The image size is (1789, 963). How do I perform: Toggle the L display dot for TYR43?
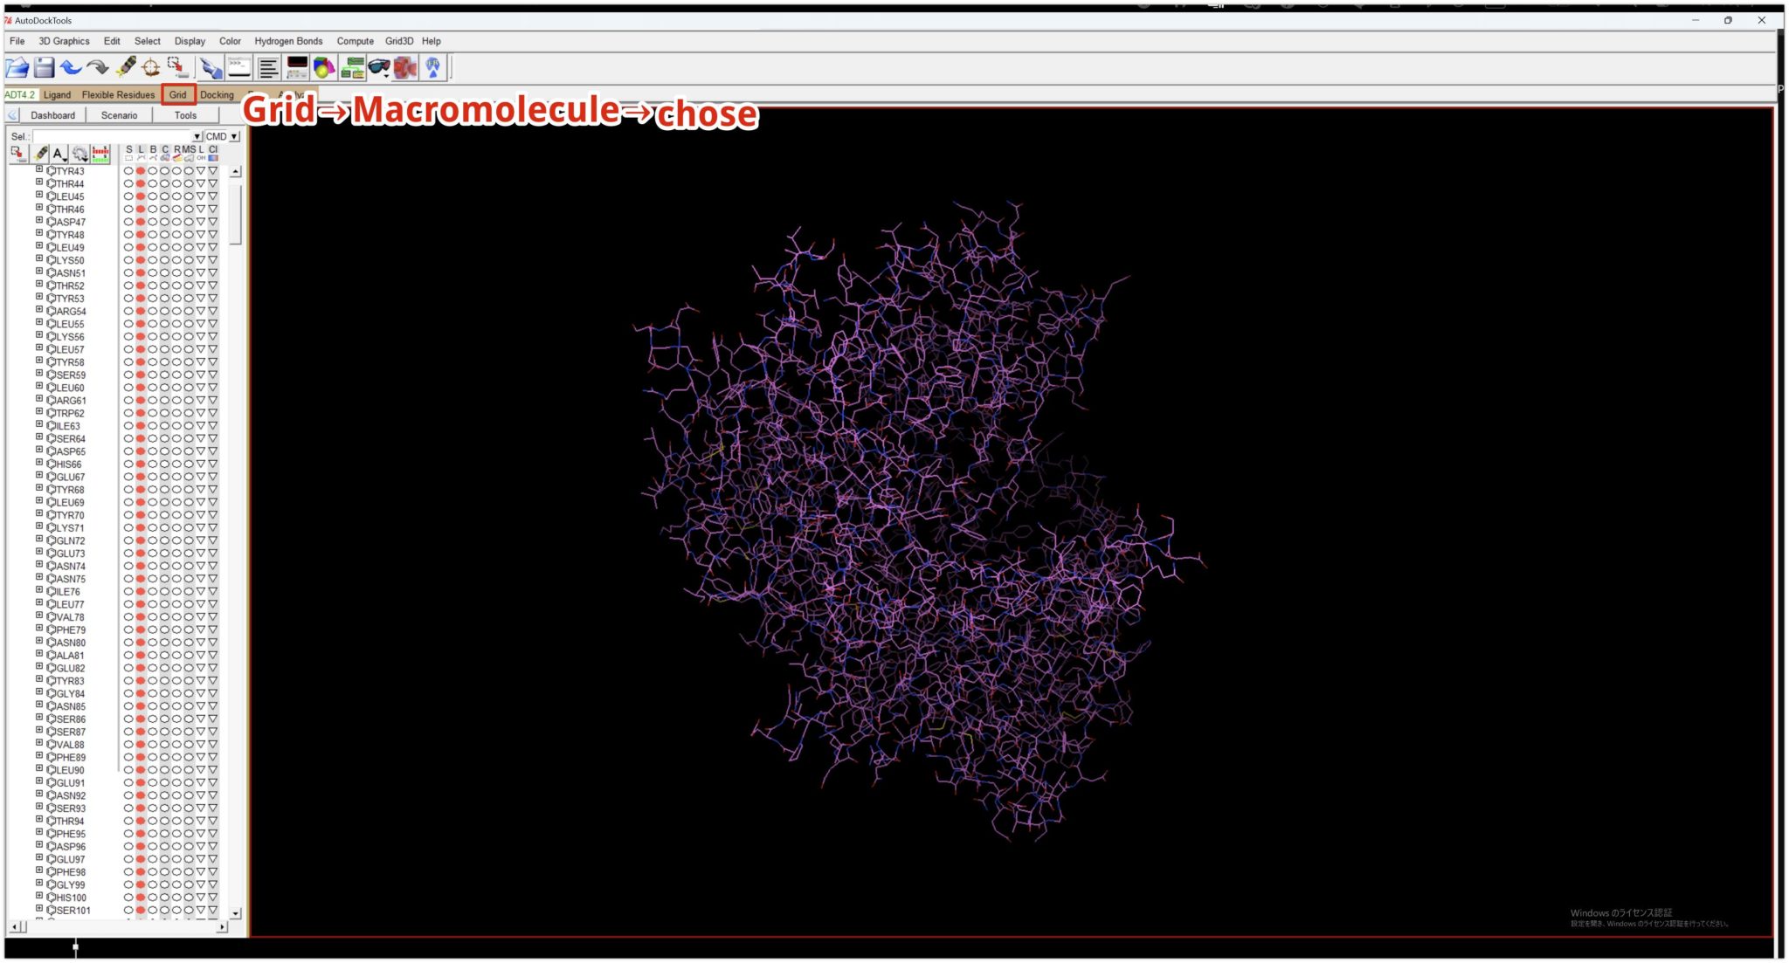(x=139, y=170)
